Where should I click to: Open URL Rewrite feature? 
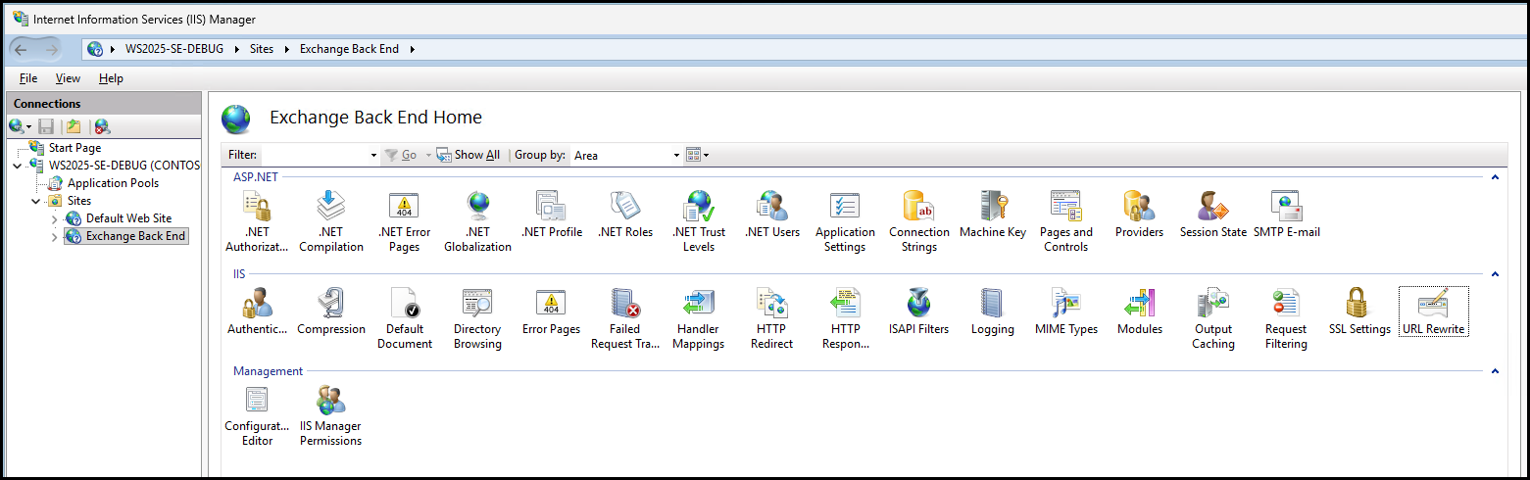(x=1434, y=312)
